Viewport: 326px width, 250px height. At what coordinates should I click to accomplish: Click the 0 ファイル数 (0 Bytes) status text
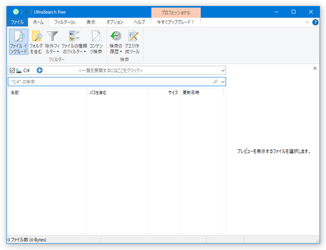pos(27,240)
